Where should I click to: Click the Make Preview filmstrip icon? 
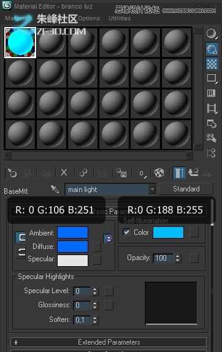point(212,109)
